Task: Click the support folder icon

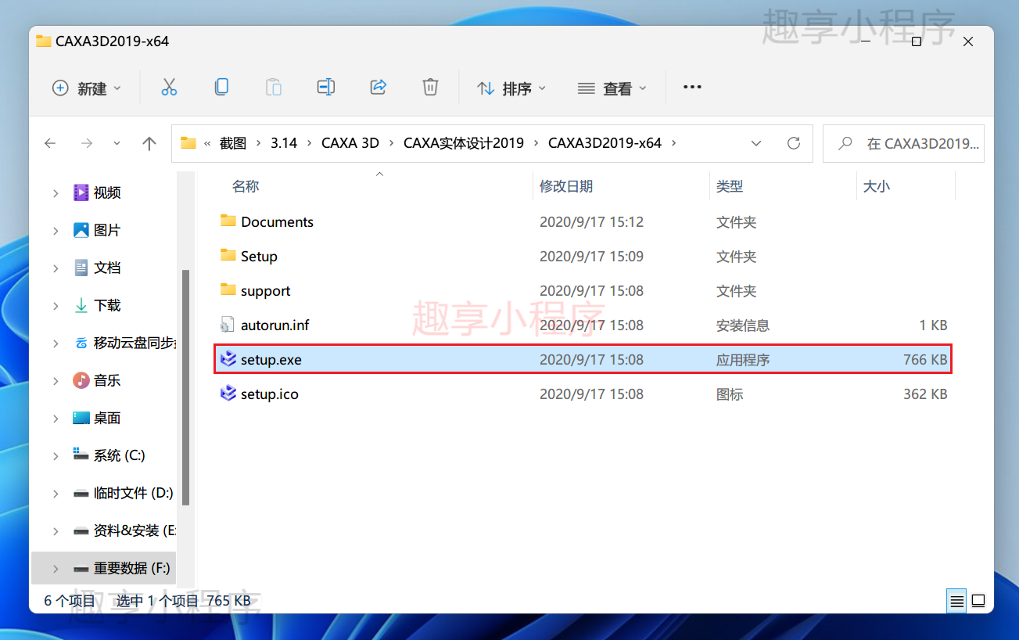Action: click(228, 290)
